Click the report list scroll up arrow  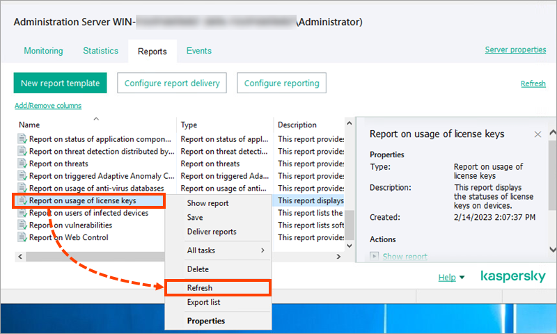point(350,123)
